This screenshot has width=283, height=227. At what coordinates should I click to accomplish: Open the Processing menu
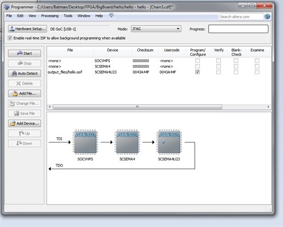tap(49, 16)
